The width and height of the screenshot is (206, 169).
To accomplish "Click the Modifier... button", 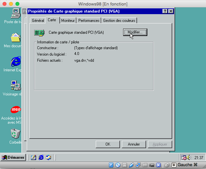I will pos(135,32).
